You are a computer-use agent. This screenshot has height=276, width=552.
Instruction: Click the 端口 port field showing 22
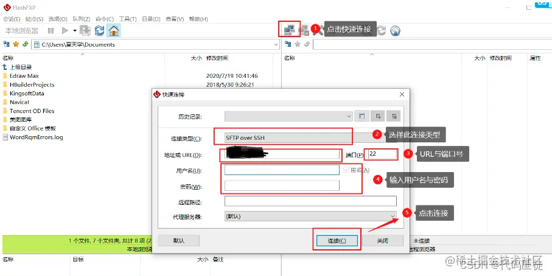click(x=382, y=154)
